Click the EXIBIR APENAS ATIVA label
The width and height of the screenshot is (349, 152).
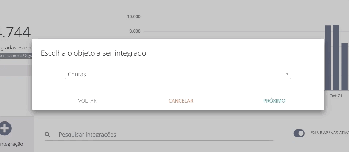pos(329,133)
